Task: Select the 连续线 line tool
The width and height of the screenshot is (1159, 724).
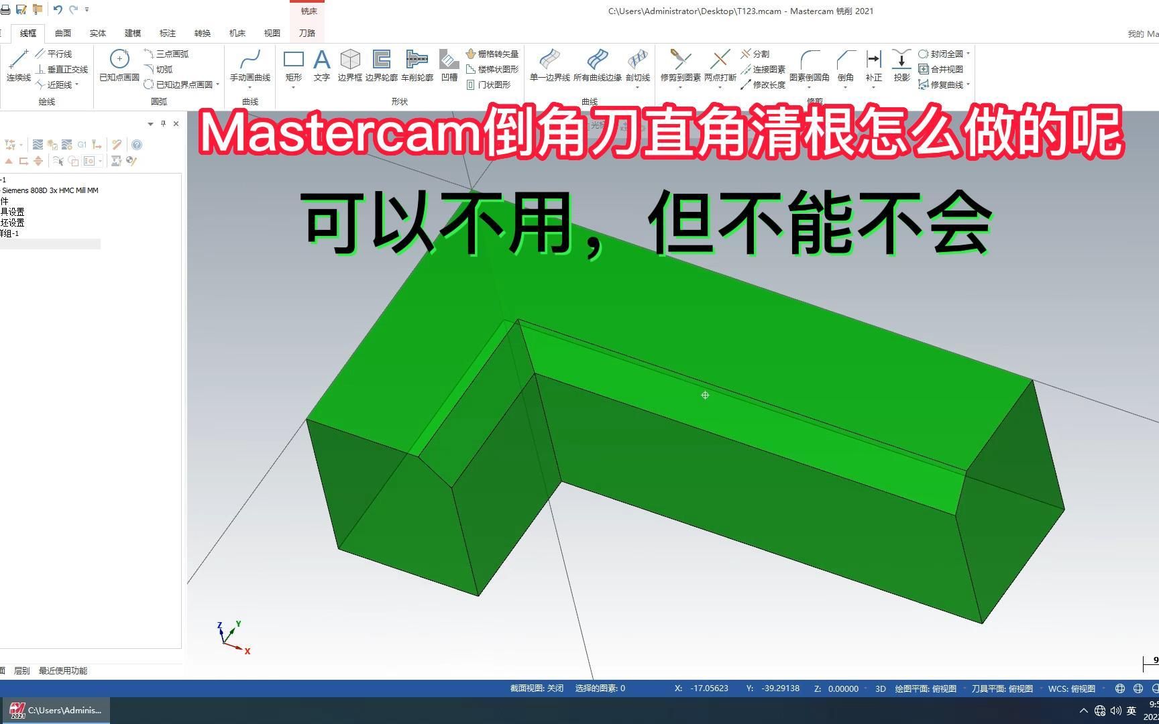Action: 19,66
